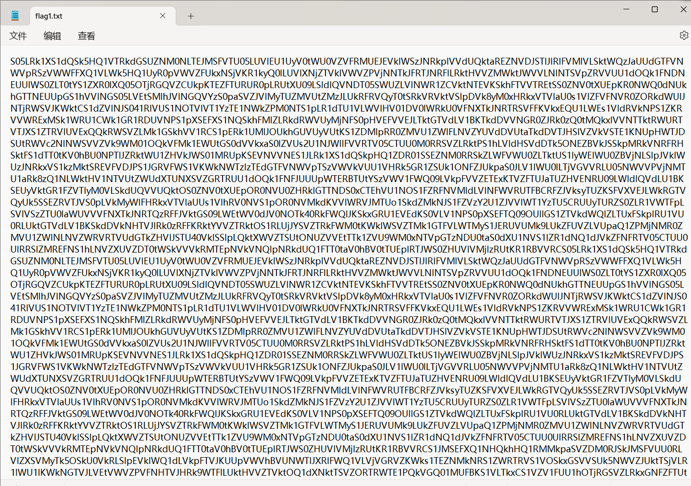The height and width of the screenshot is (486, 691).
Task: Open the 查看 menu
Action: (x=87, y=36)
